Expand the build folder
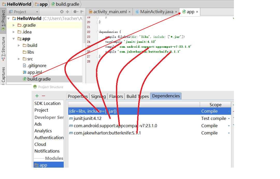280x179 pixels. [19, 45]
